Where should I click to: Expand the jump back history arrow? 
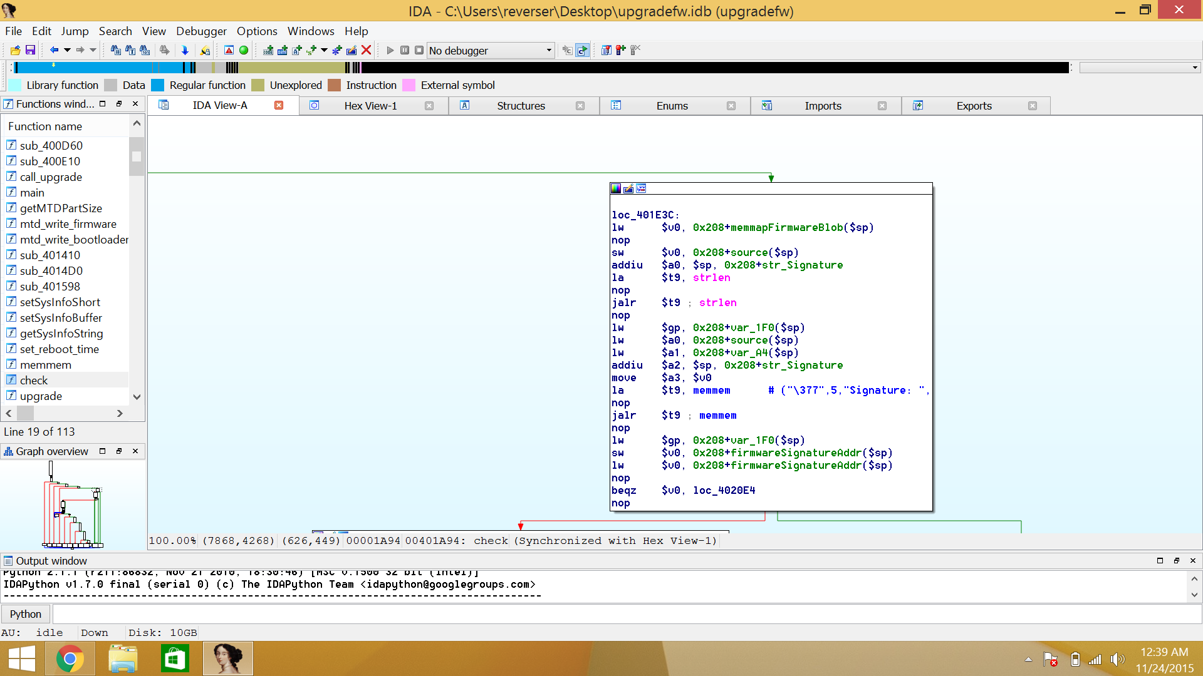67,50
